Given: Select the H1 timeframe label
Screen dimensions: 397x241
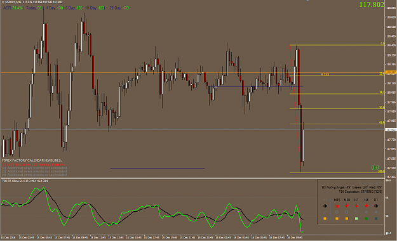Looking at the screenshot, I should (356, 200).
